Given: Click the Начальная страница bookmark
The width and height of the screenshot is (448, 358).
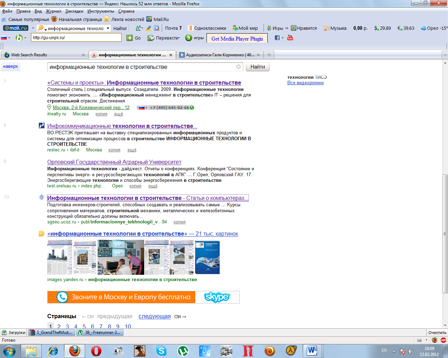Looking at the screenshot, I should point(77,19).
